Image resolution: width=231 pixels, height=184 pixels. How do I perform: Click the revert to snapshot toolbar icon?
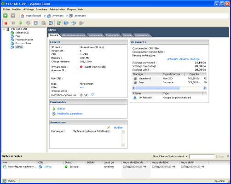click(x=44, y=23)
